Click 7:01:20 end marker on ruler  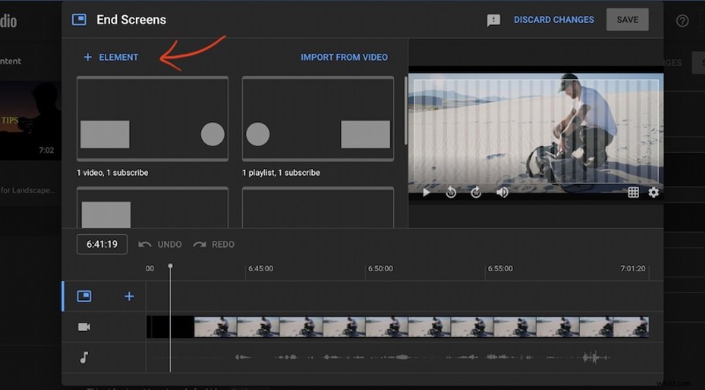pos(633,269)
